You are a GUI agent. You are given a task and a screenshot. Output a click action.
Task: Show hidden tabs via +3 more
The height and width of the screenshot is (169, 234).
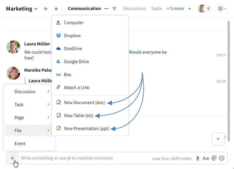(175, 9)
